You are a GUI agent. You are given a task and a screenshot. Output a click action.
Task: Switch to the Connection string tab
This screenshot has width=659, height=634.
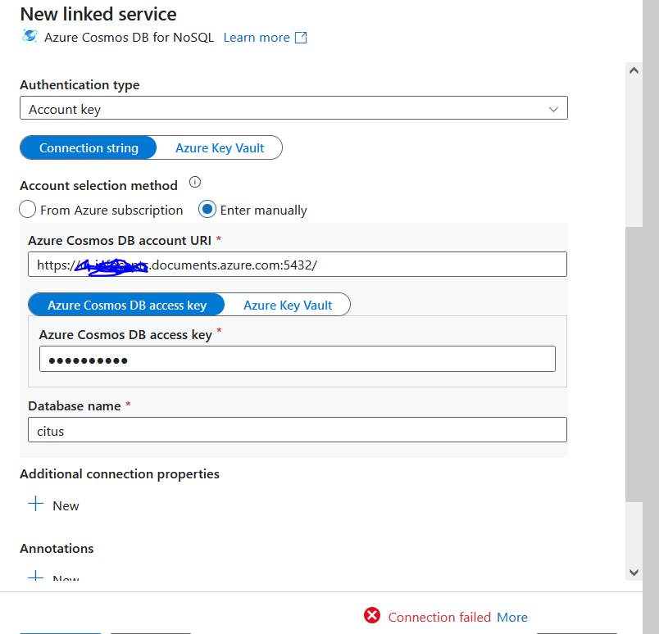pos(89,147)
